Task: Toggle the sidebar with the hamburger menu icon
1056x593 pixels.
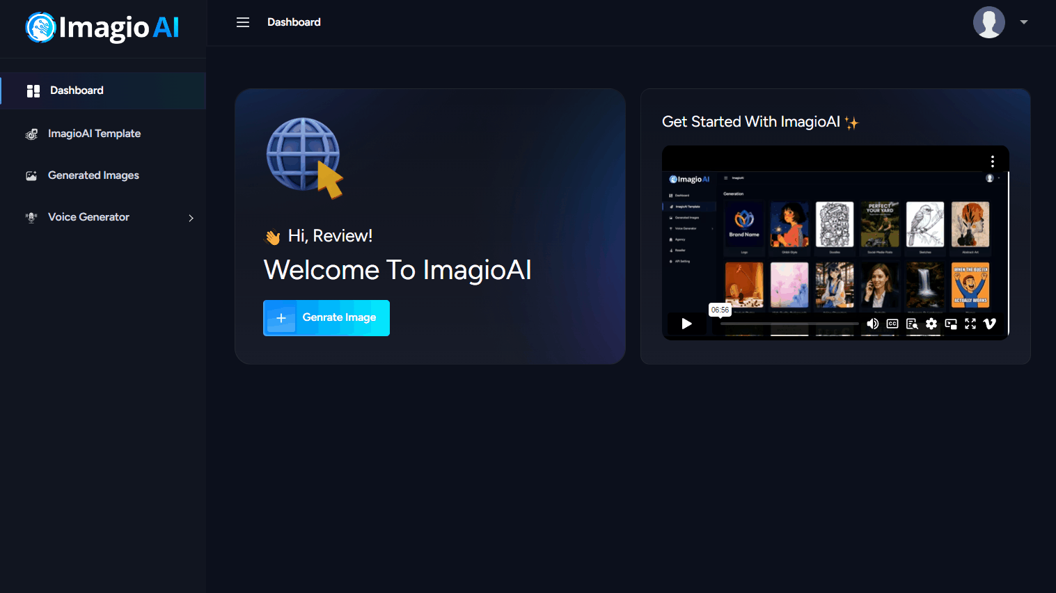Action: coord(243,22)
